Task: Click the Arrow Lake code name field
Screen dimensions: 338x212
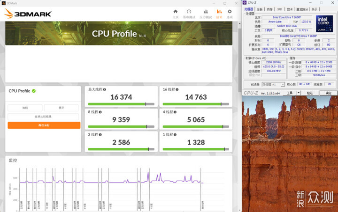Action: click(x=275, y=22)
